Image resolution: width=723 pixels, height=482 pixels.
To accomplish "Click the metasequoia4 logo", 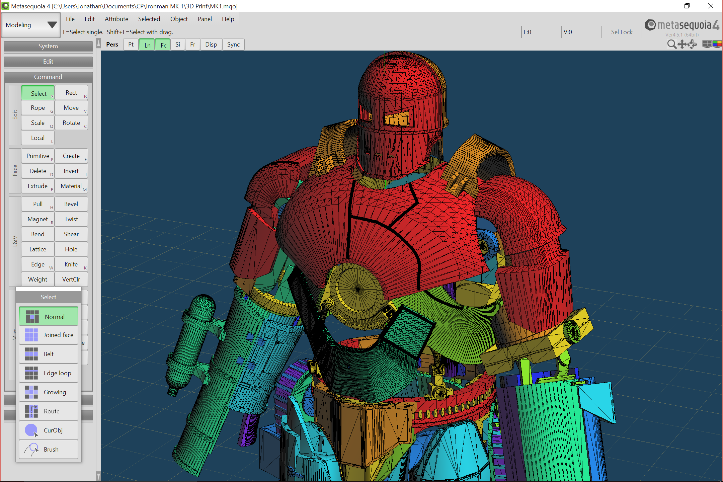I will [x=682, y=25].
